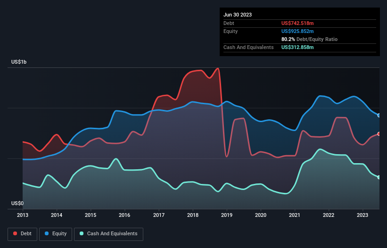
Task: Select the 2016 x-axis label
Action: tap(124, 215)
